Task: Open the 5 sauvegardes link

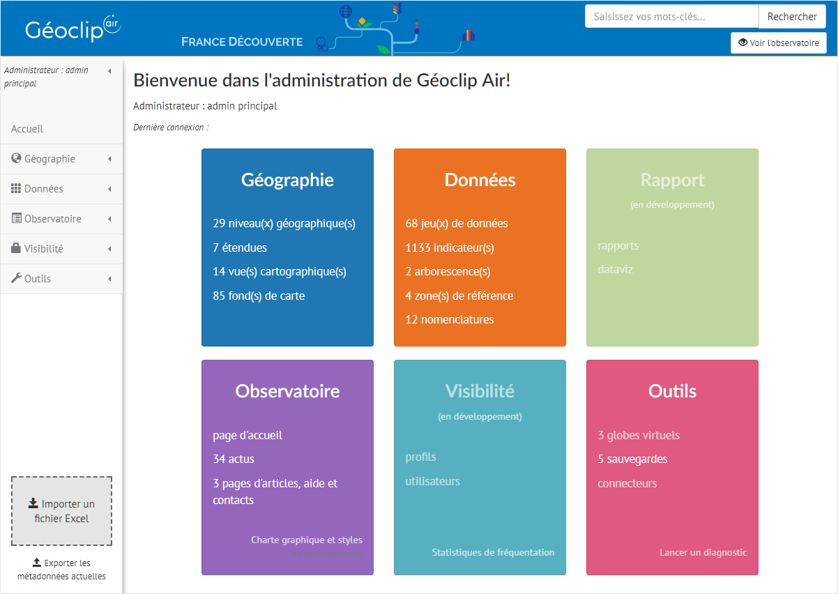Action: coord(632,459)
